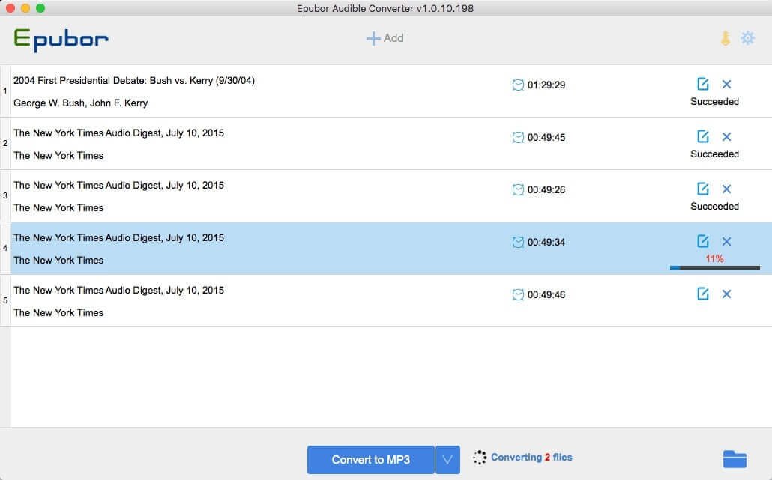Edit metadata for the 2004 Presidential Debate row
This screenshot has height=480, width=772.
click(x=702, y=84)
